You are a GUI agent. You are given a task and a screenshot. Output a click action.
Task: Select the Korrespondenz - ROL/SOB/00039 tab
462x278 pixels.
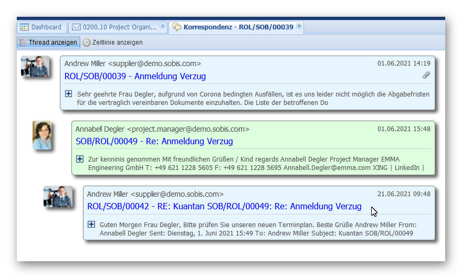[x=237, y=27]
